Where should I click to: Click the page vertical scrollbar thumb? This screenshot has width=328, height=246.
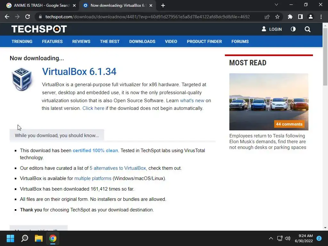325,56
